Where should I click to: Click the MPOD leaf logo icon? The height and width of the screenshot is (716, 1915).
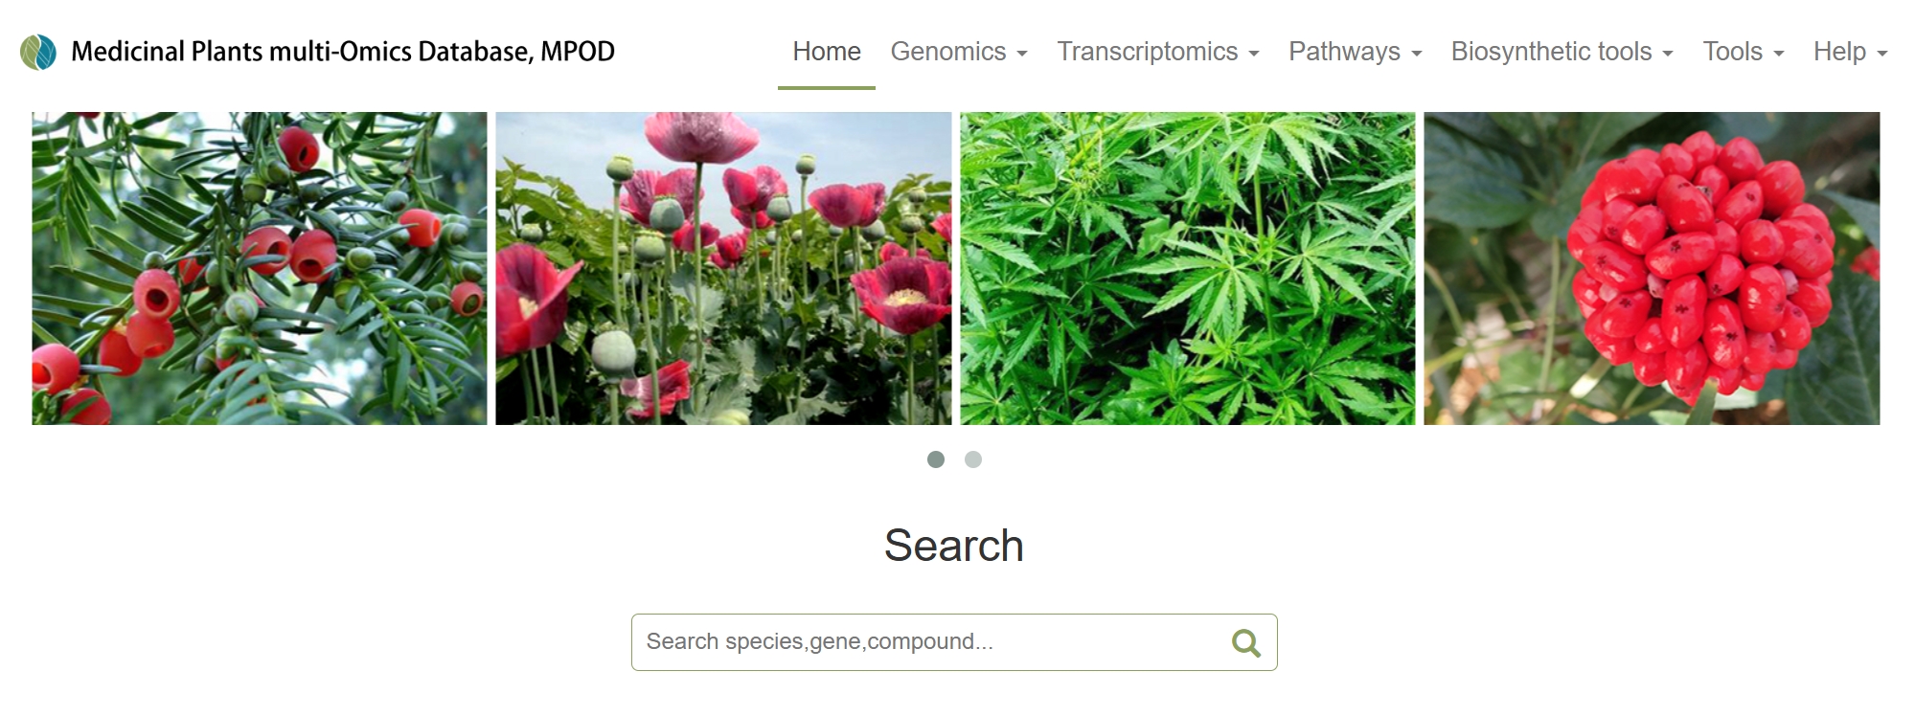pyautogui.click(x=38, y=53)
